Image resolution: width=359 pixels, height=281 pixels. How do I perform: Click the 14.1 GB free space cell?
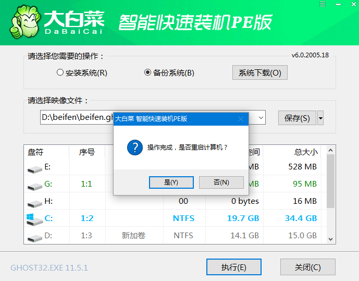click(x=244, y=236)
